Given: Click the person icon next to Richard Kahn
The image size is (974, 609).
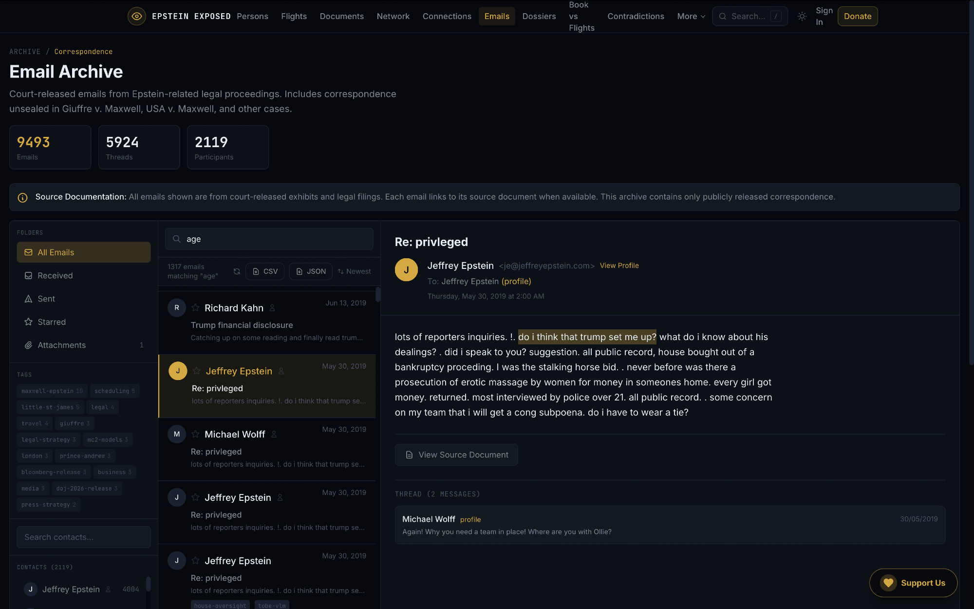Looking at the screenshot, I should click(272, 308).
